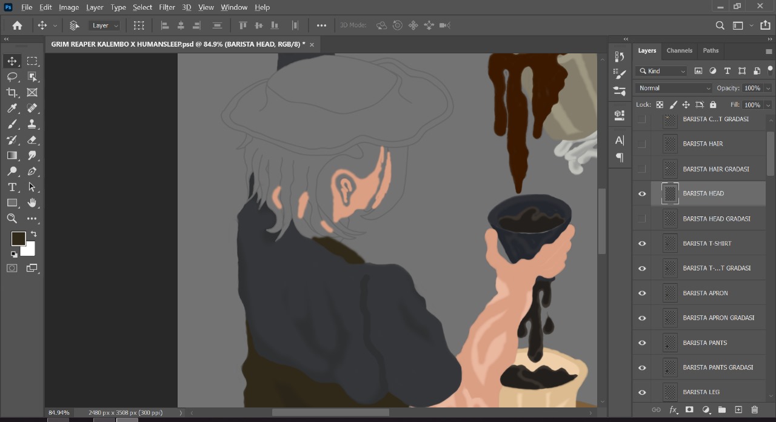776x422 pixels.
Task: Expand status bar info arrow
Action: 181,412
